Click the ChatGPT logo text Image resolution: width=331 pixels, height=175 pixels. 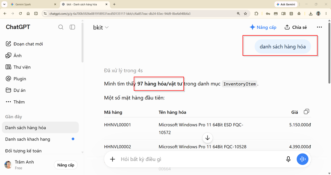(18, 27)
